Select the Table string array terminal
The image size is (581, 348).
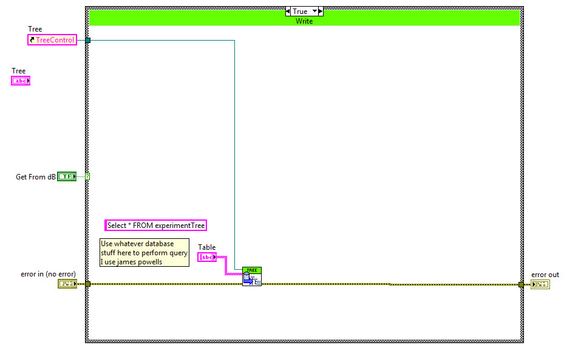pos(207,257)
